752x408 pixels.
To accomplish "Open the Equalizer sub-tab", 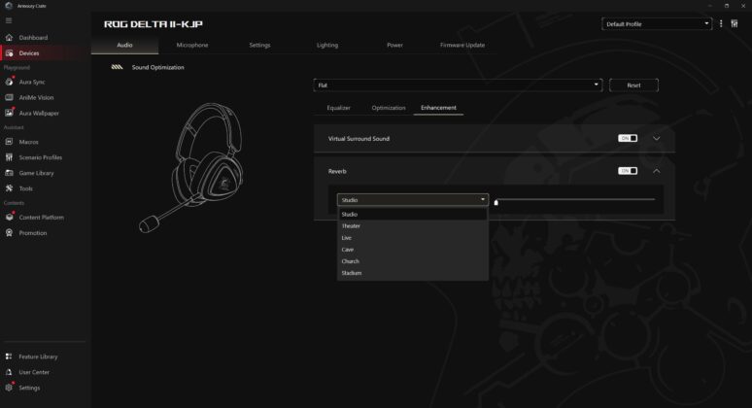I will point(338,108).
